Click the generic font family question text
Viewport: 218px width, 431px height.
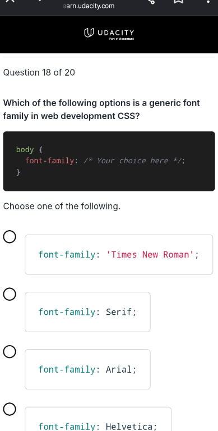101,109
